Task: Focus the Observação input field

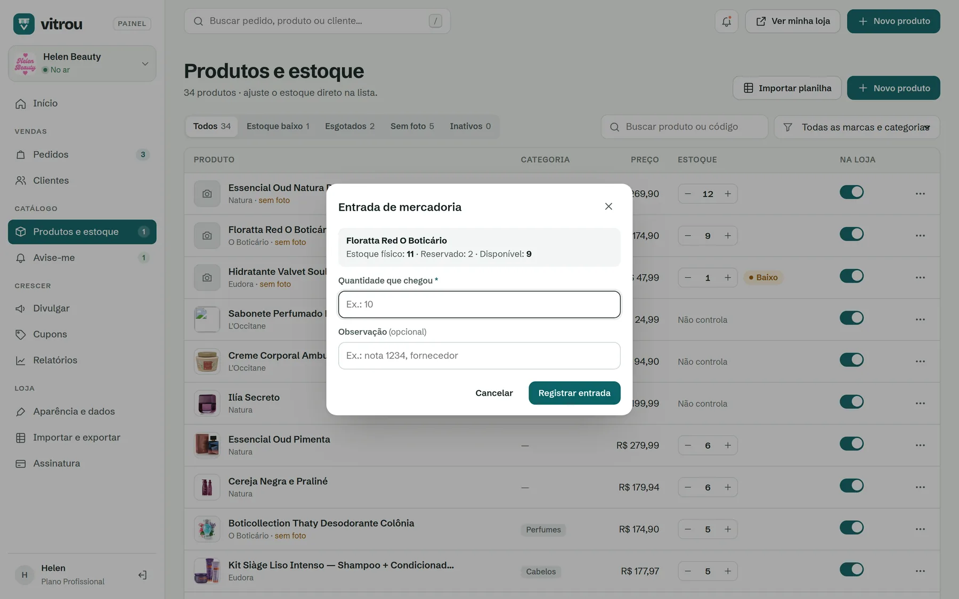Action: [479, 356]
